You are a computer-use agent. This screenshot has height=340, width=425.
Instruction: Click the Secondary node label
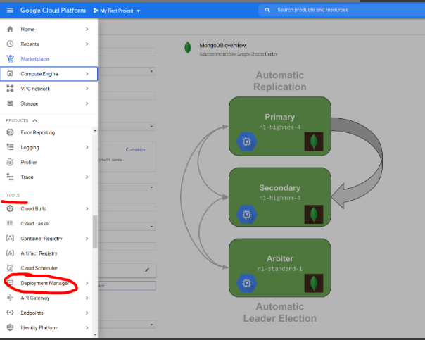[x=280, y=188]
